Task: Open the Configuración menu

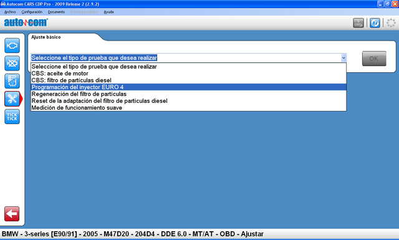Action: [32, 12]
